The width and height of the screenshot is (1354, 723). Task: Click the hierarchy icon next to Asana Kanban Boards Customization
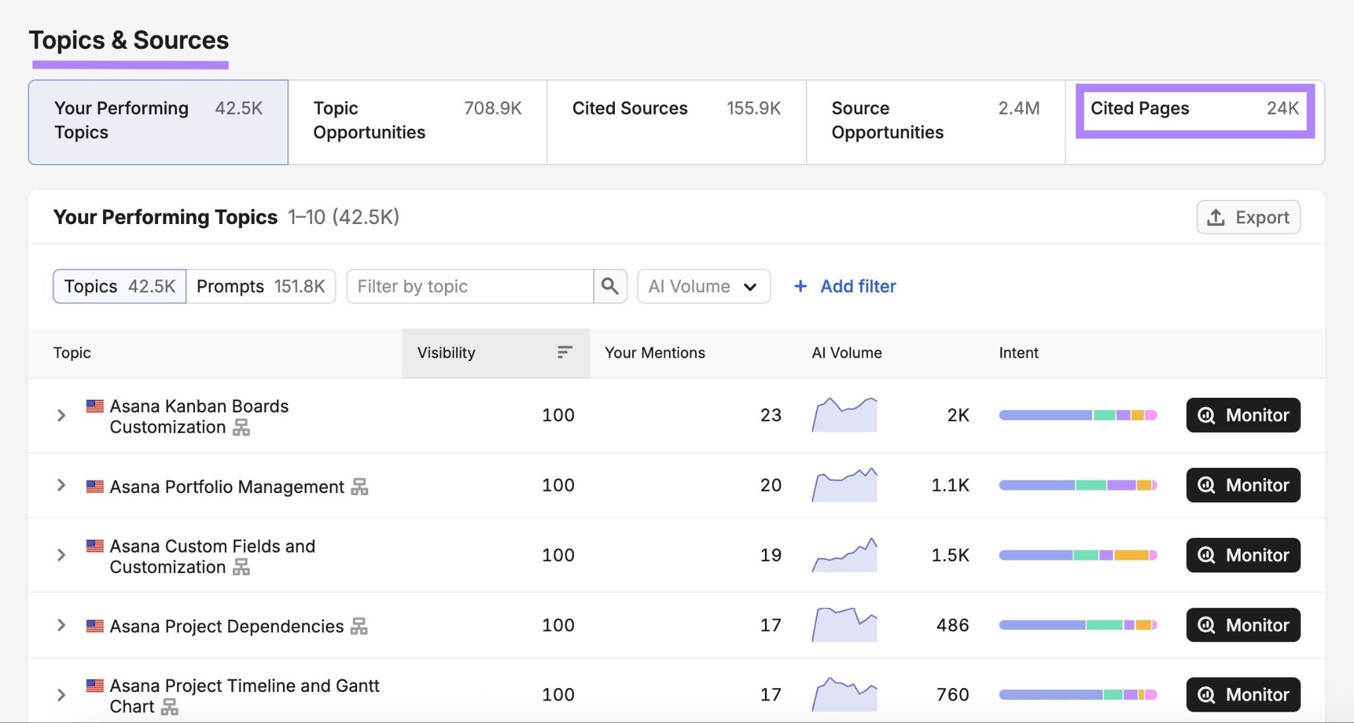[x=241, y=428]
